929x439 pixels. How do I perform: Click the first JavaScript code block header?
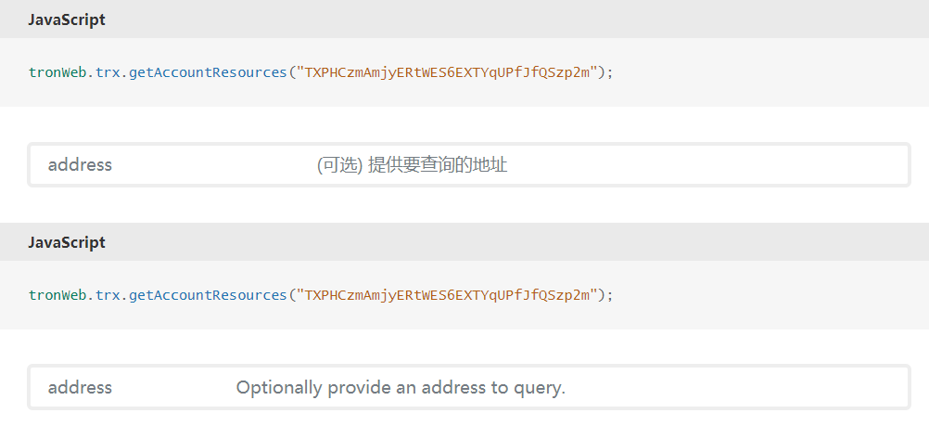coord(464,19)
